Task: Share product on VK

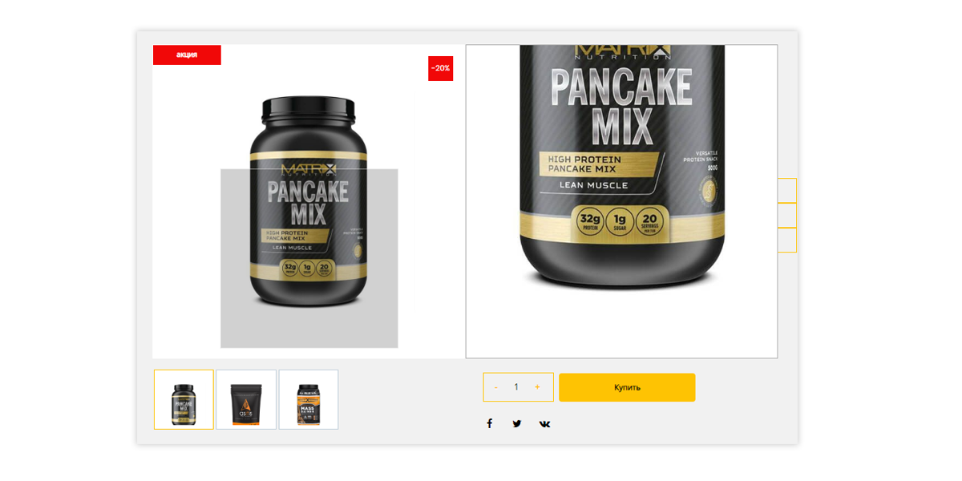Action: [544, 424]
